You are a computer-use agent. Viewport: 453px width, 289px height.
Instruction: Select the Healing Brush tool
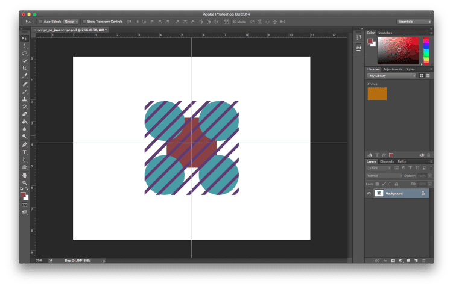24,84
